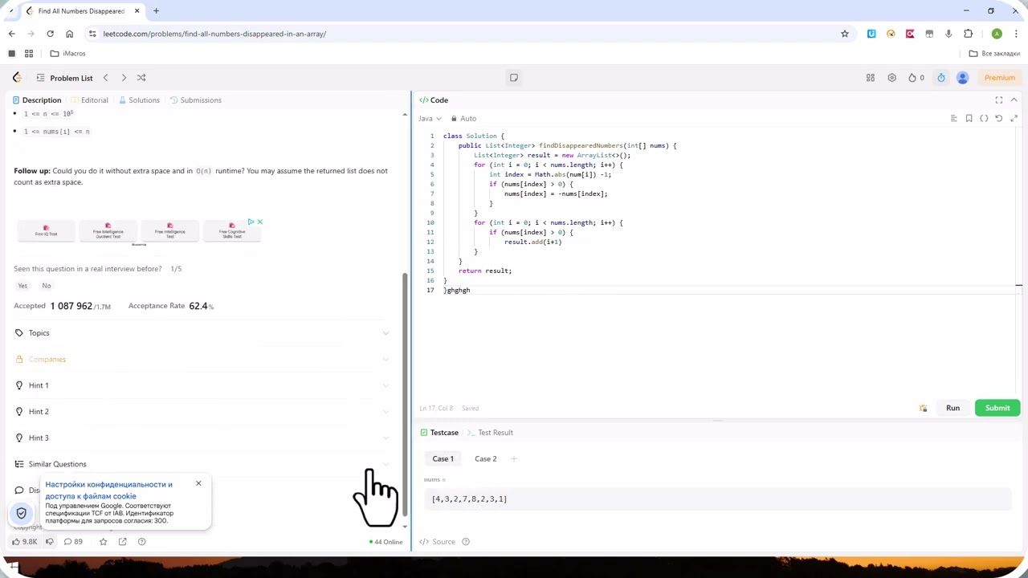1028x578 pixels.
Task: Open the notes icon in top bar
Action: 514,78
